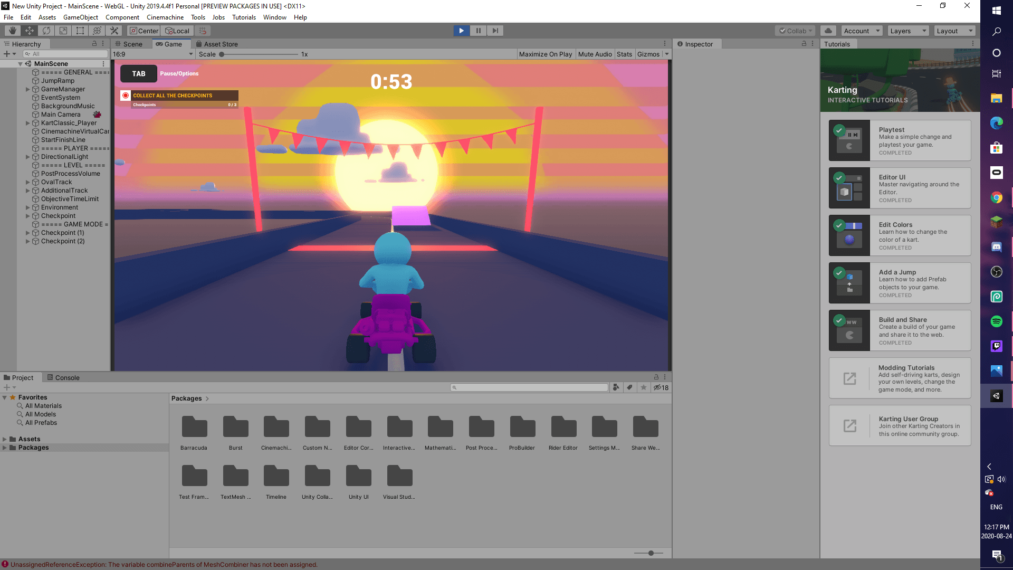Select the Rect Transform tool

click(80, 31)
